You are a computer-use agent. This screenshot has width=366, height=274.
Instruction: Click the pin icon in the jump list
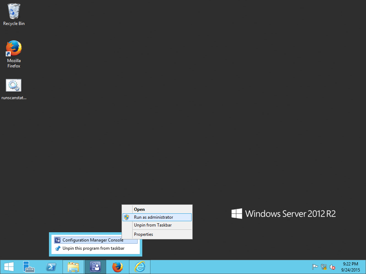[x=58, y=248]
